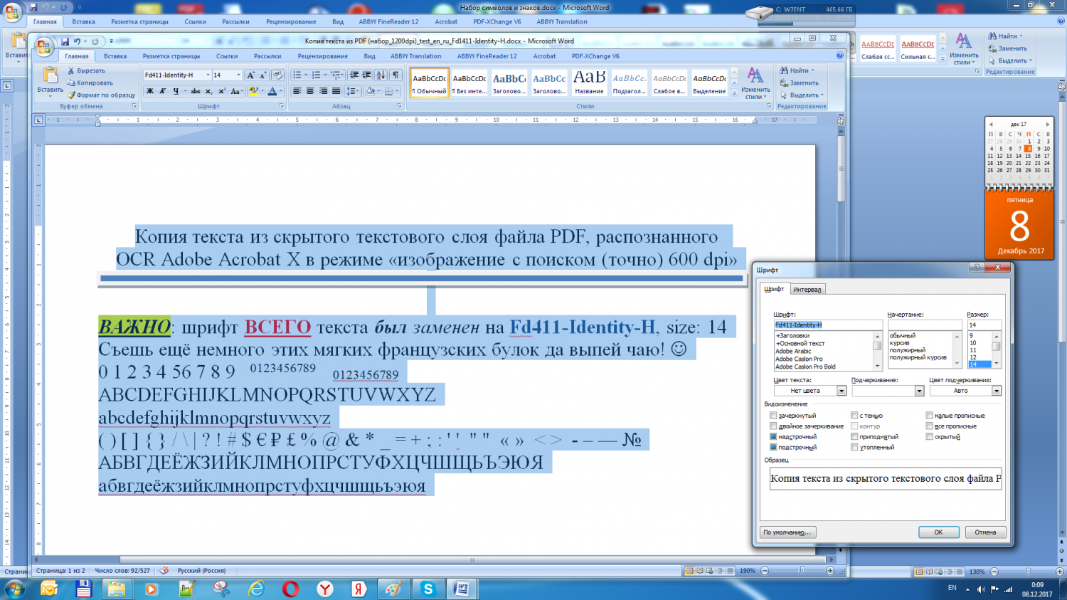
Task: Click the Shrink Font button in the ribbon
Action: [262, 75]
